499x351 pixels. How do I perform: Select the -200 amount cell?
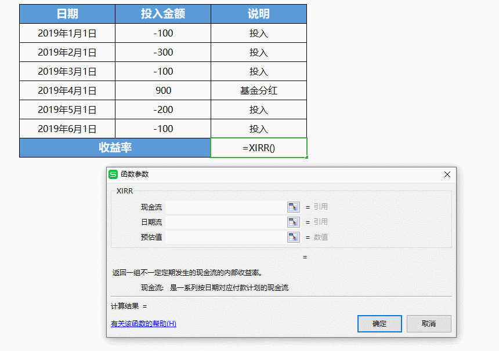pyautogui.click(x=163, y=109)
